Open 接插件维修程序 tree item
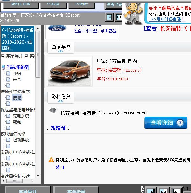The width and height of the screenshot is (191, 193). coord(15,92)
